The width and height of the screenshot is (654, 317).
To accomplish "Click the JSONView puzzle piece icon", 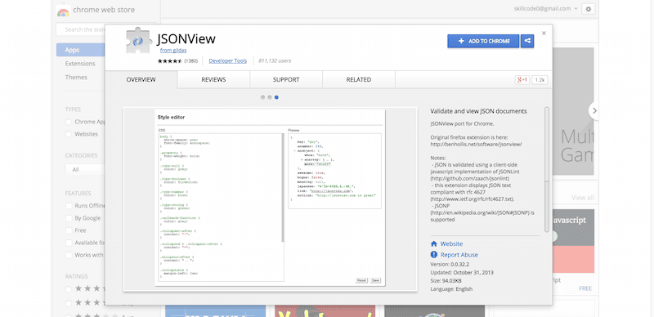I will point(139,41).
